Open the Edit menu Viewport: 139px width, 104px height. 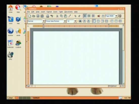point(33,12)
